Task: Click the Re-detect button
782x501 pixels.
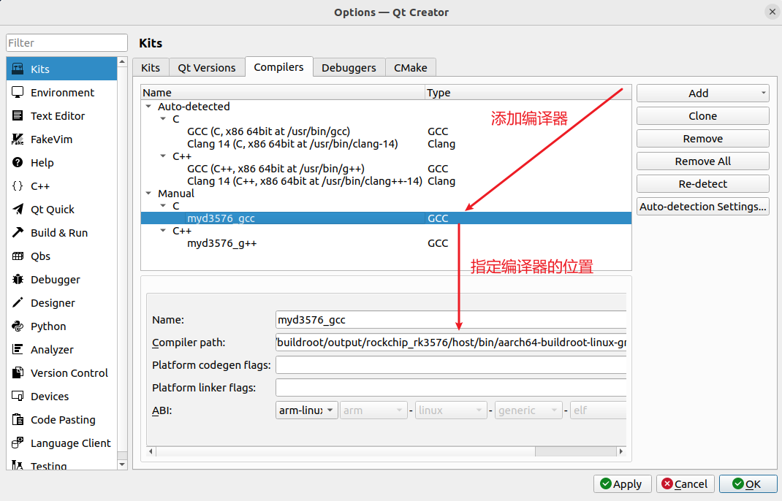Action: [x=702, y=184]
